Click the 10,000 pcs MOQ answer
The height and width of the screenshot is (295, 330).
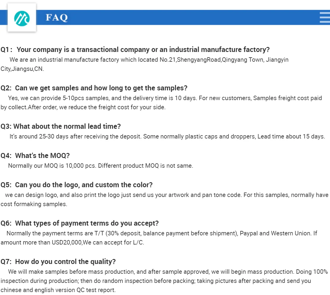(x=100, y=166)
